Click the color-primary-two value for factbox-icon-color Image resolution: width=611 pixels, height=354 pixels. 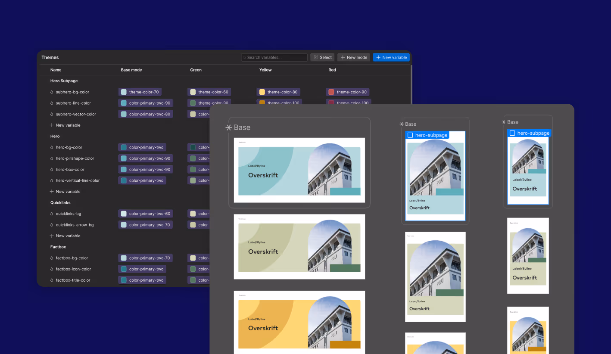coord(142,269)
